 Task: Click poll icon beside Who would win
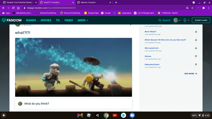(196, 48)
